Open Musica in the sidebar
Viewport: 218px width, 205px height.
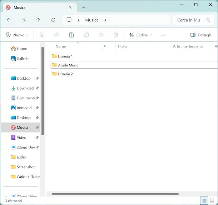20,127
